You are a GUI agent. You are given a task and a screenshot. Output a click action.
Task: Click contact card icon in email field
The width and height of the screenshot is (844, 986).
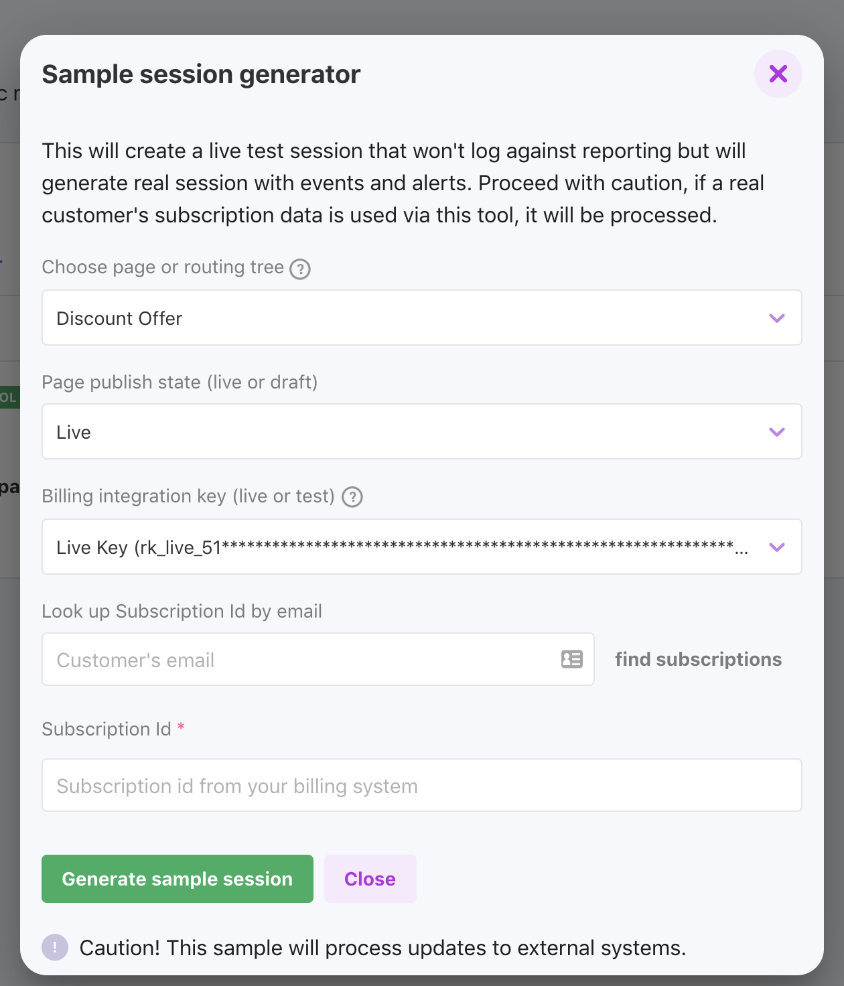[x=571, y=659]
